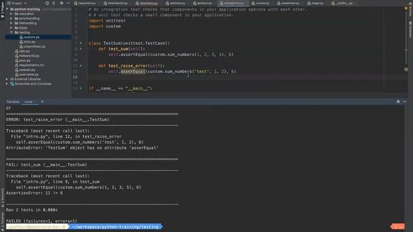The image size is (413, 232).
Task: Open intro.py from the project tree
Action: pyautogui.click(x=29, y=42)
